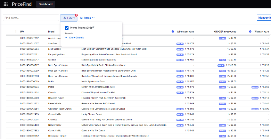Screen dimensions: 271x140
Task: Click the star icon next to Promo Pricing
Action: pyautogui.click(x=93, y=27)
